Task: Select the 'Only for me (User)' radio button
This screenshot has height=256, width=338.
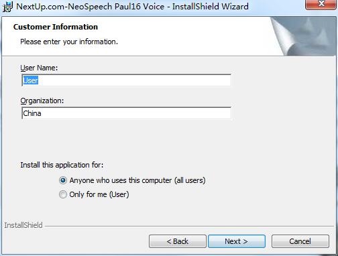Action: click(63, 194)
